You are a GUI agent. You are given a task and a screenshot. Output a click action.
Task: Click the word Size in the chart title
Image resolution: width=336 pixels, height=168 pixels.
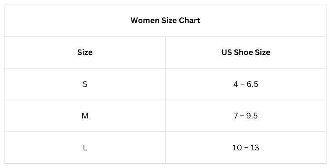pyautogui.click(x=169, y=20)
